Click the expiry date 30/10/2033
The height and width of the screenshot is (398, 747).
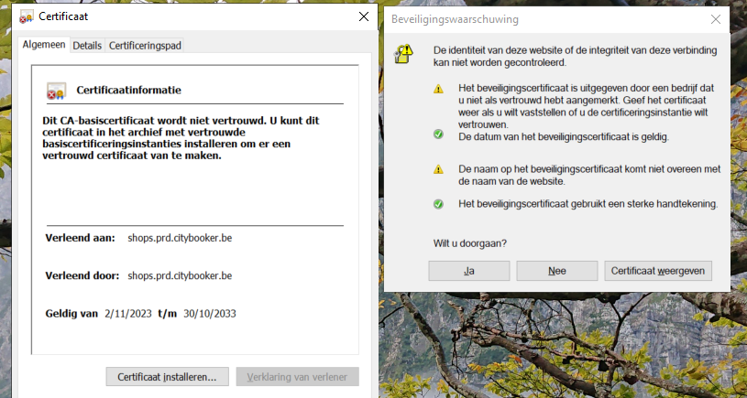210,313
